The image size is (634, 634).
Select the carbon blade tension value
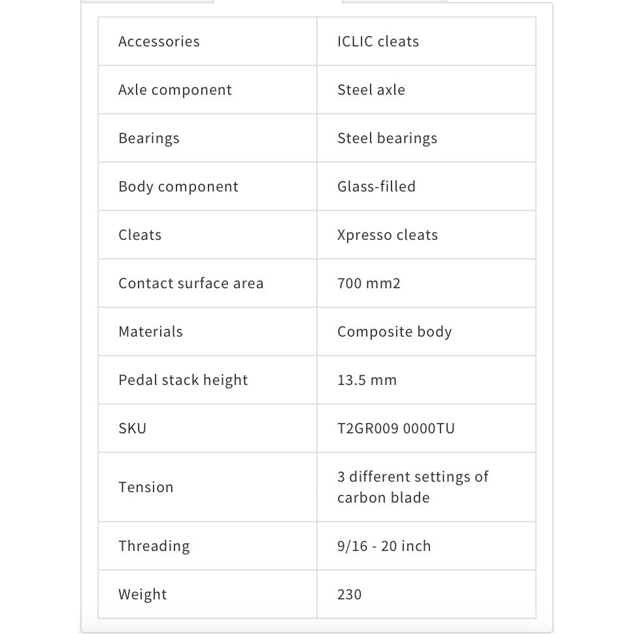[x=412, y=487]
